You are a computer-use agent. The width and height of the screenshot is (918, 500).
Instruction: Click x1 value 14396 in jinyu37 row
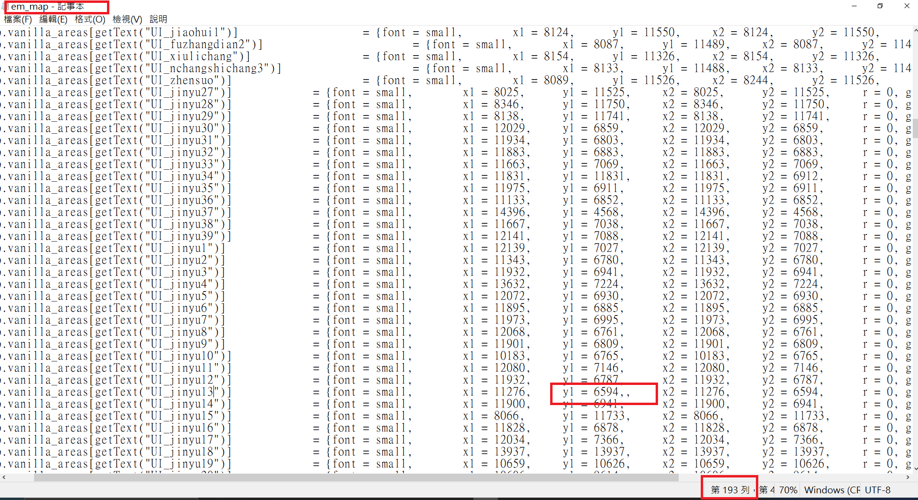[x=510, y=212]
